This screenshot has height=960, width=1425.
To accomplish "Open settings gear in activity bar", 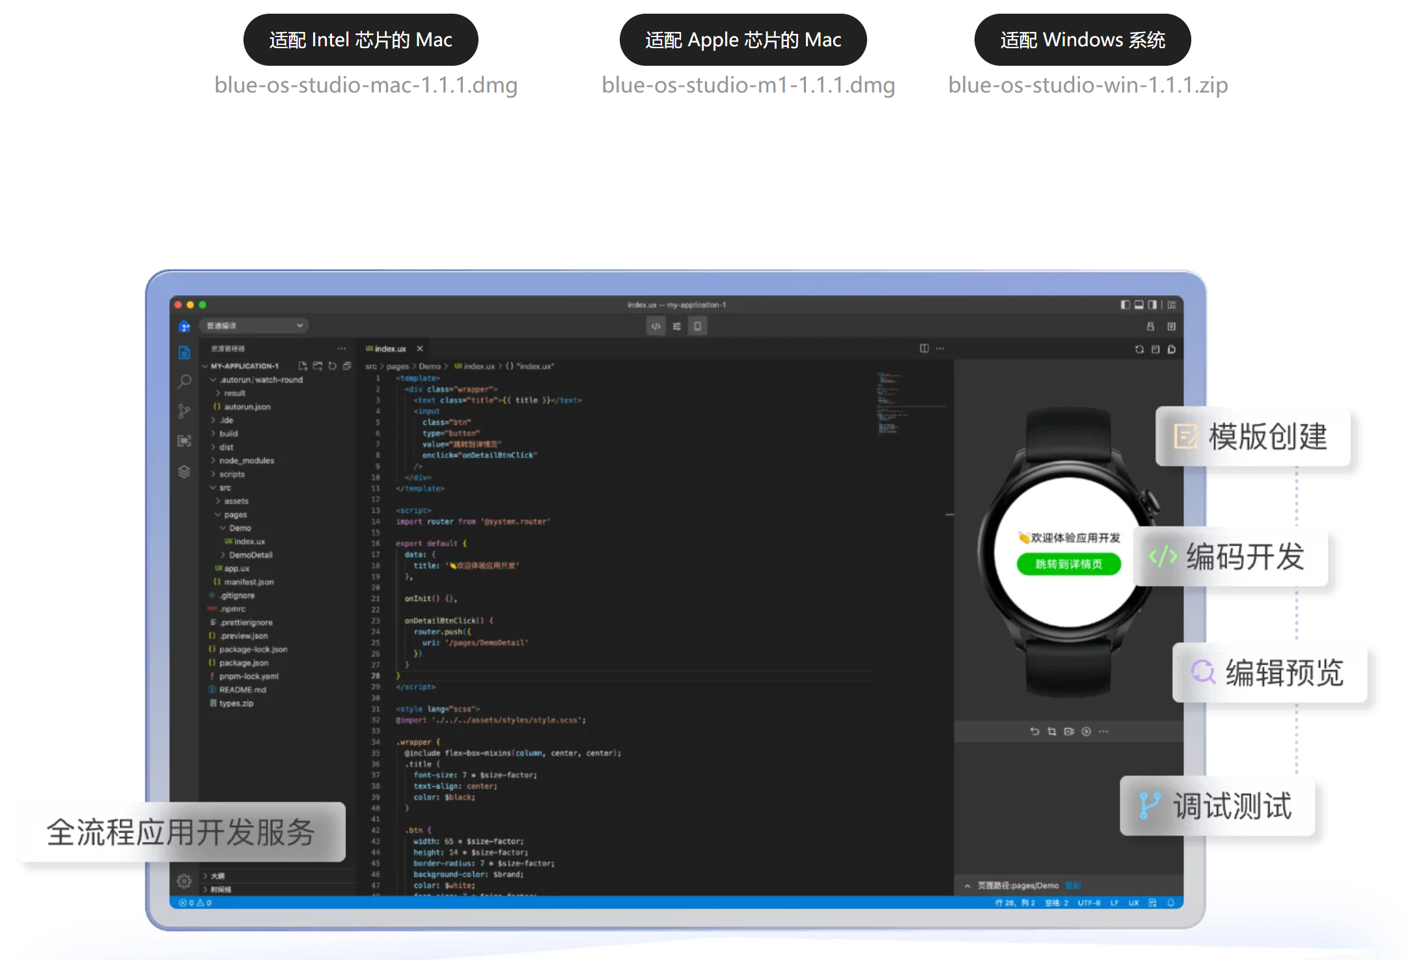I will click(184, 881).
